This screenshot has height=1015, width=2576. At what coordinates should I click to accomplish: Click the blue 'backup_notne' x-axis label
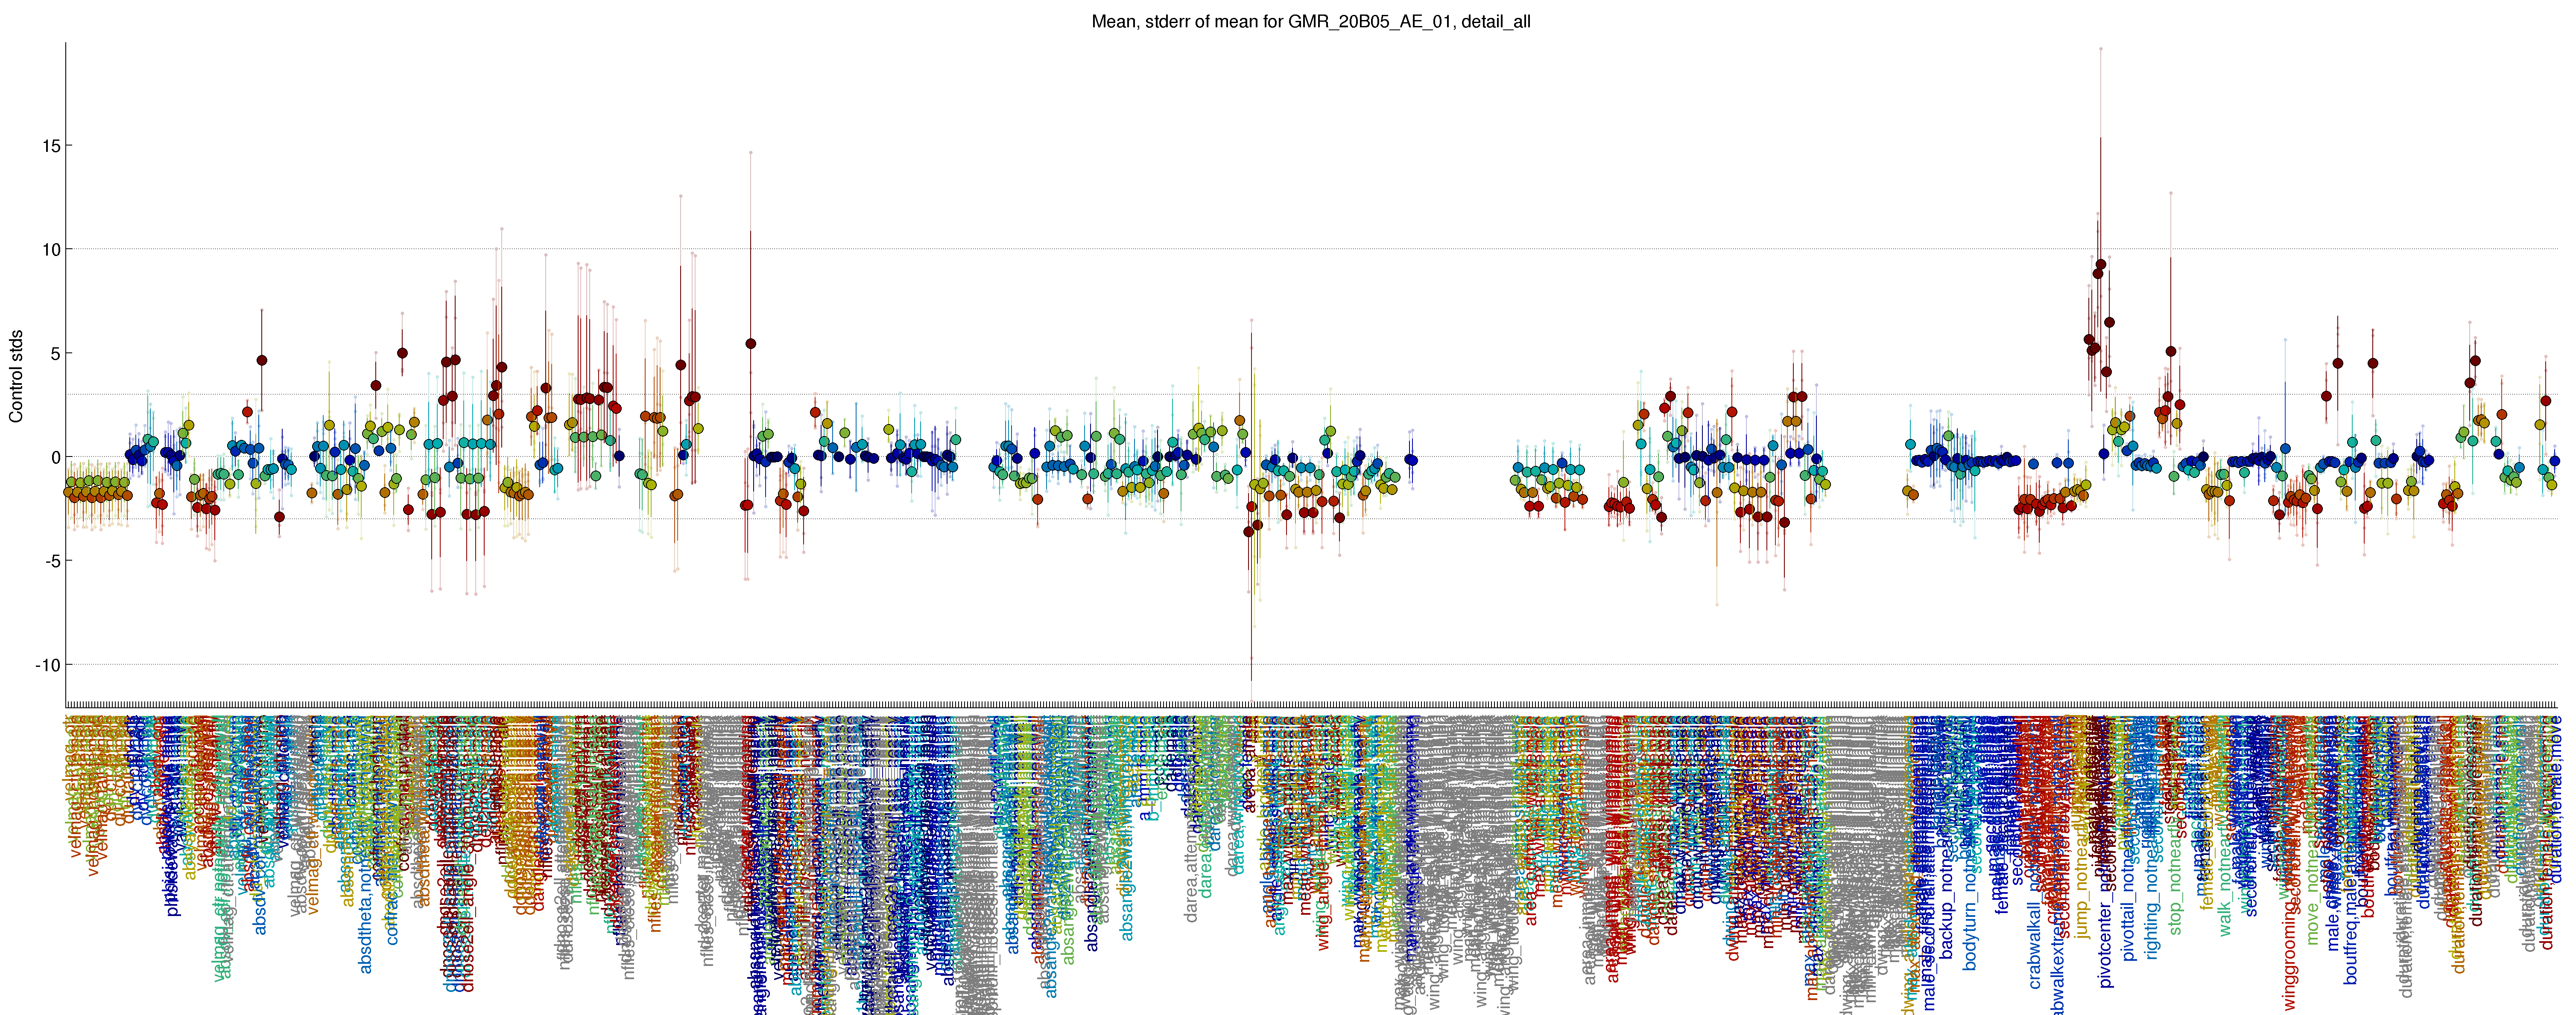(1946, 904)
